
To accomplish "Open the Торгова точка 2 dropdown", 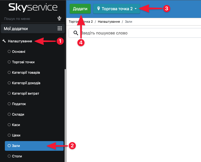I will pos(116,9).
